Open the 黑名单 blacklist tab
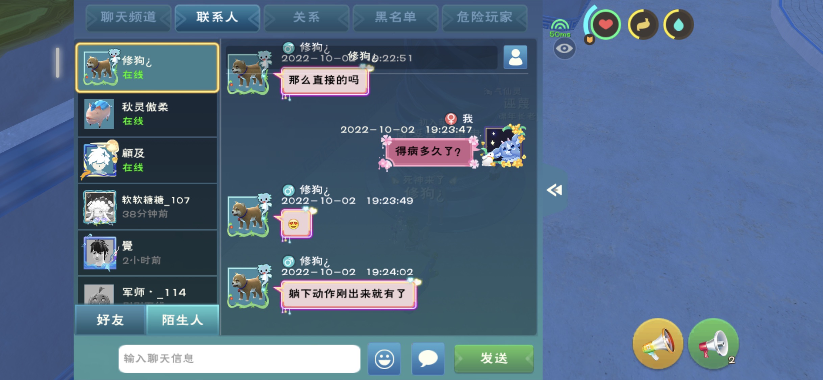 click(396, 18)
